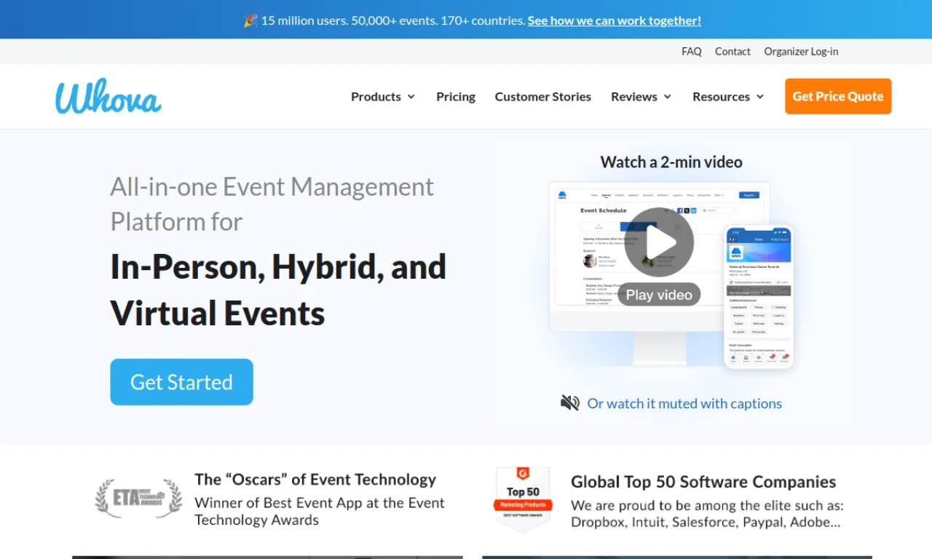Click the G2 Top 50 badge

point(523,500)
